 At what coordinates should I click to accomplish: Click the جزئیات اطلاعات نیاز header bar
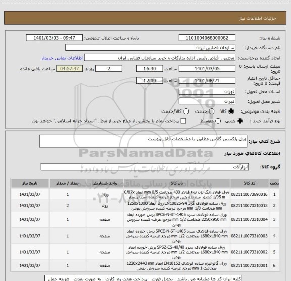[145, 18]
